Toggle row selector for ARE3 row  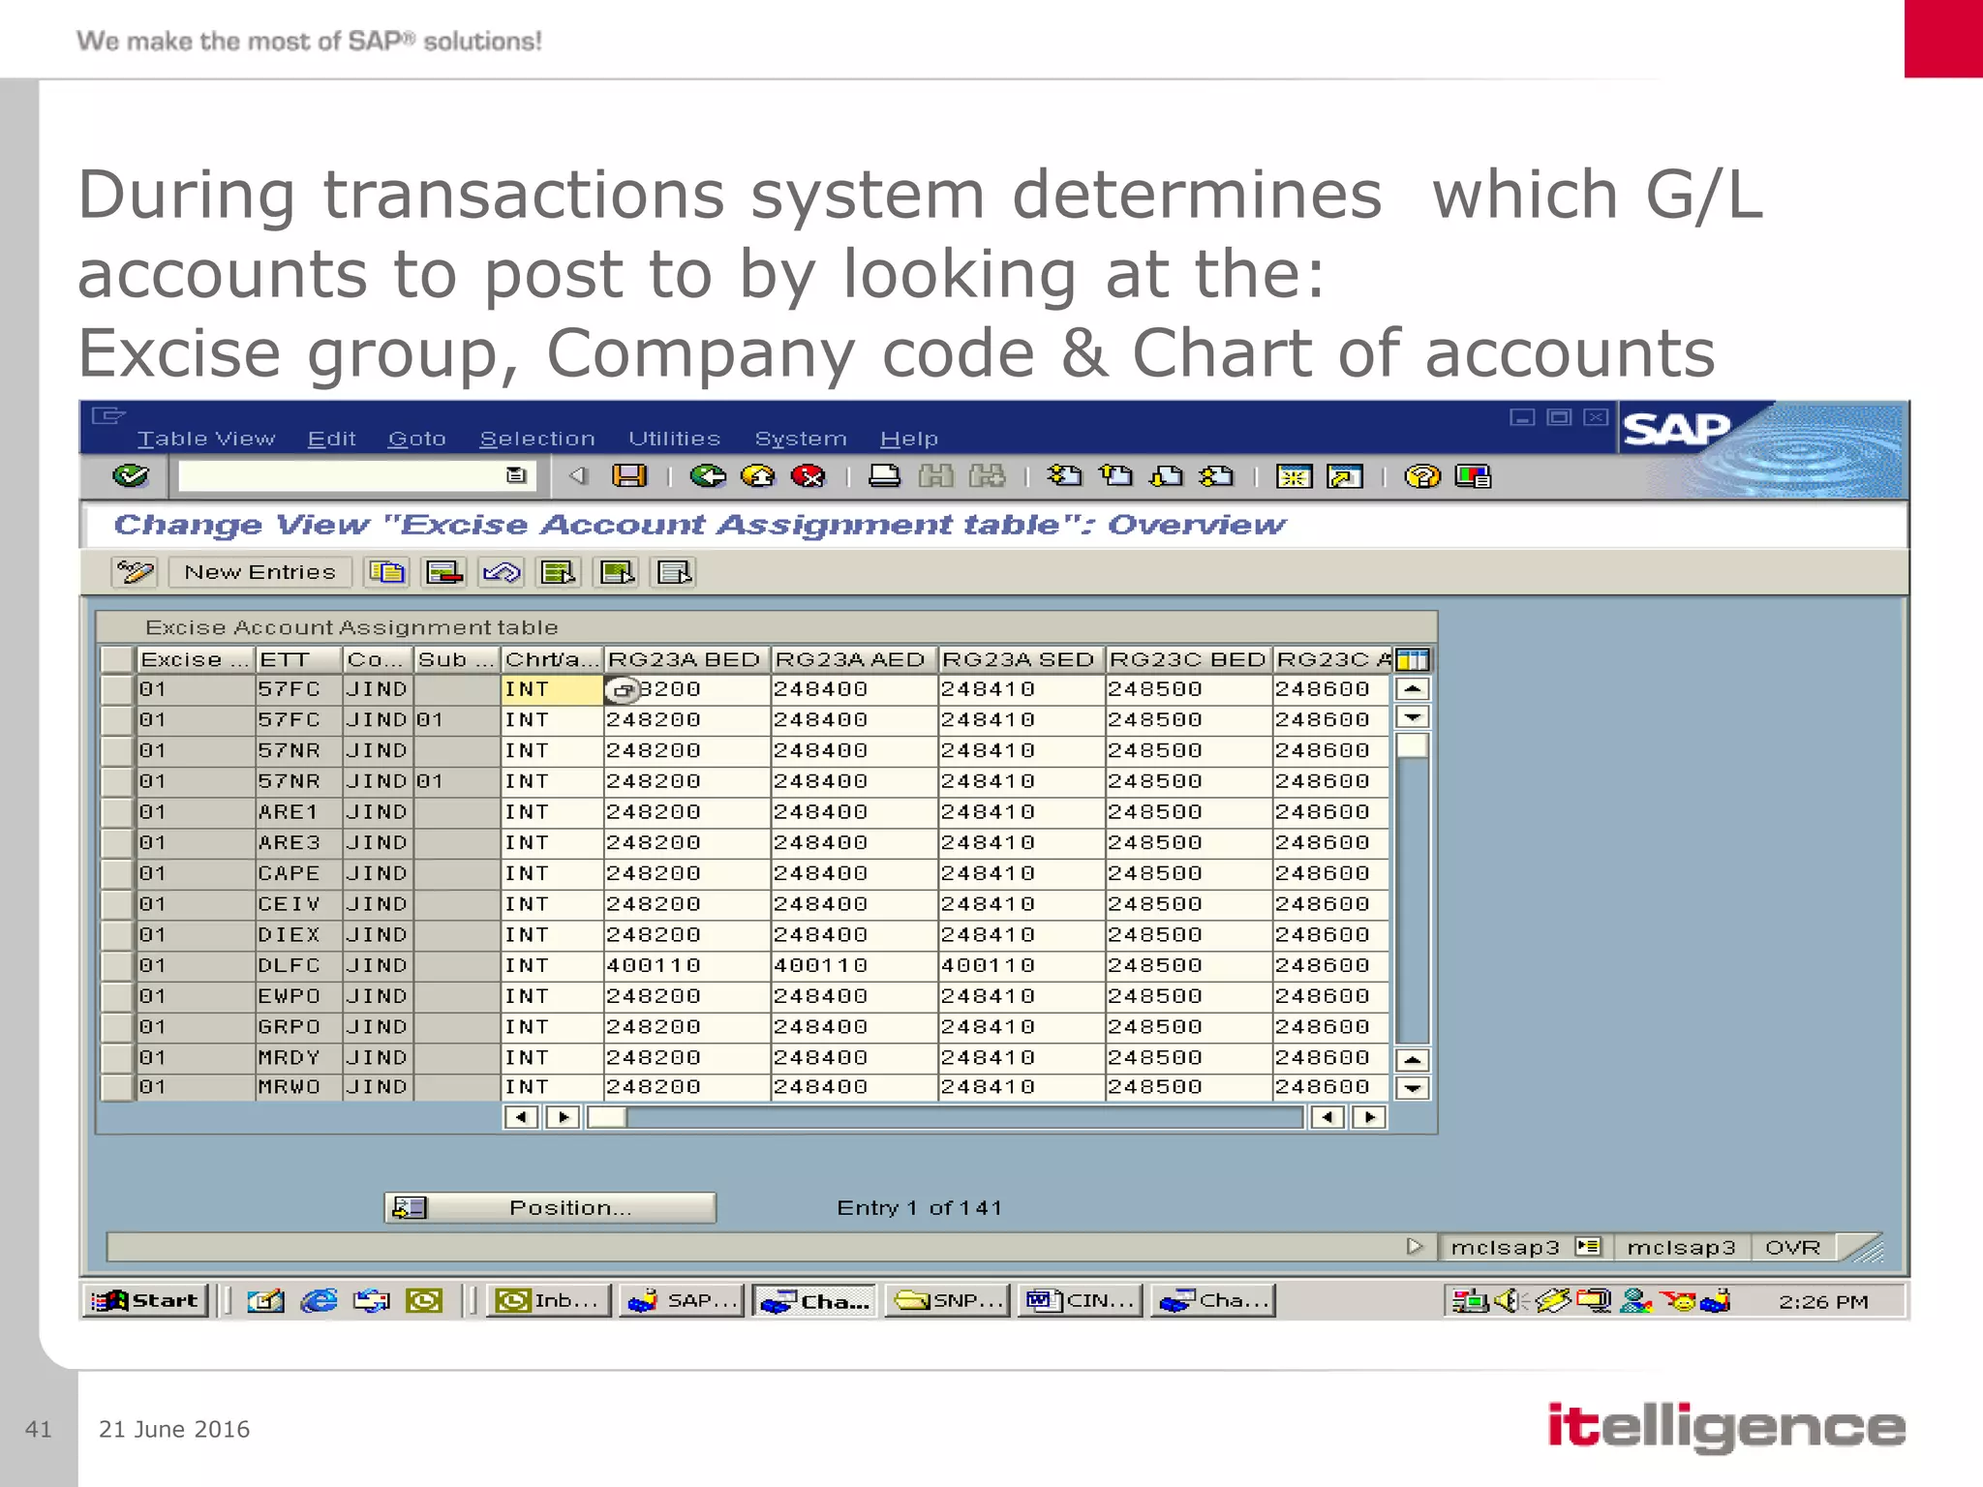click(117, 842)
